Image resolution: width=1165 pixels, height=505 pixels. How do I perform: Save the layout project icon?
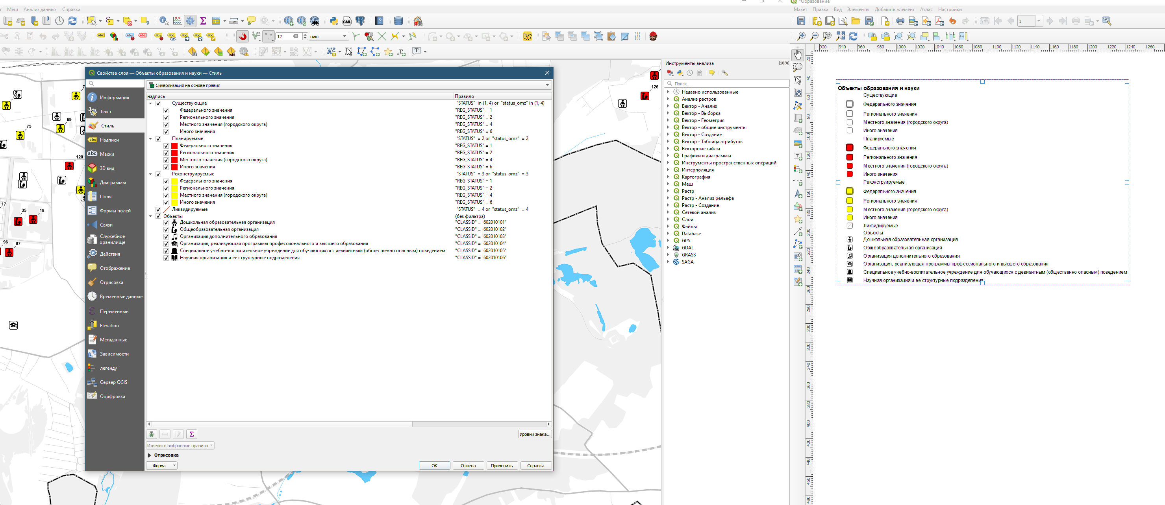(x=801, y=21)
